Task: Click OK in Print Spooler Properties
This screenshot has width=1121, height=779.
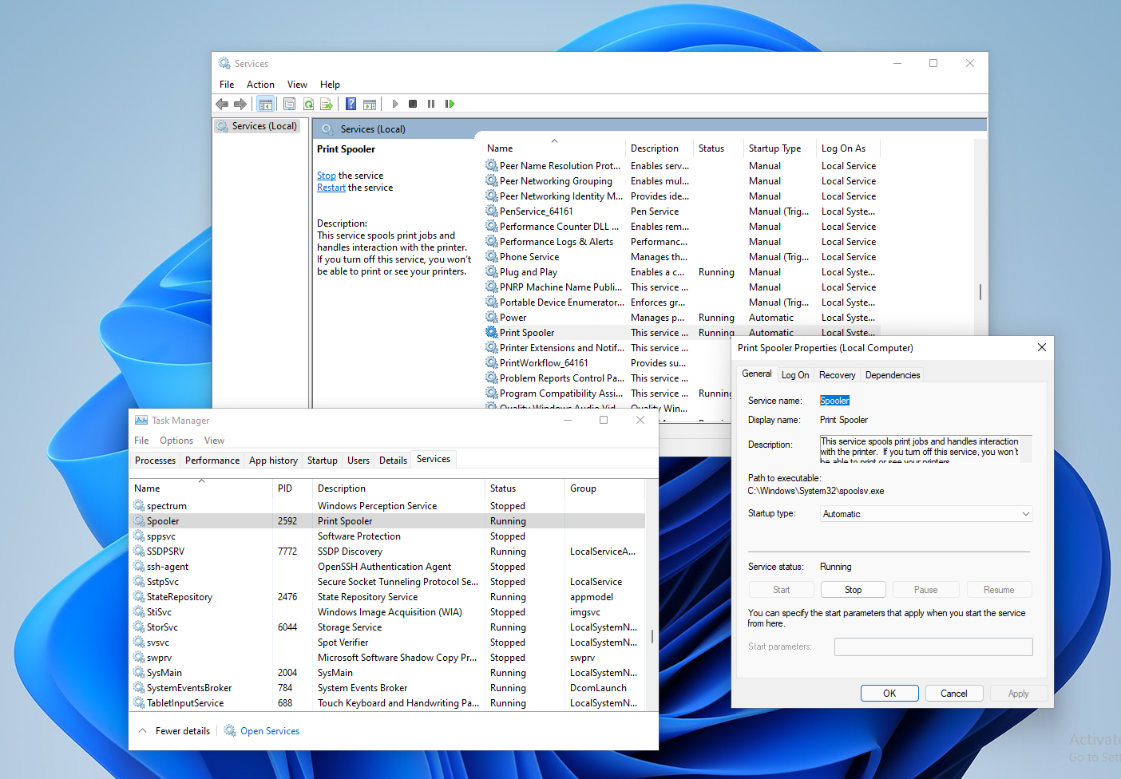Action: [x=889, y=693]
